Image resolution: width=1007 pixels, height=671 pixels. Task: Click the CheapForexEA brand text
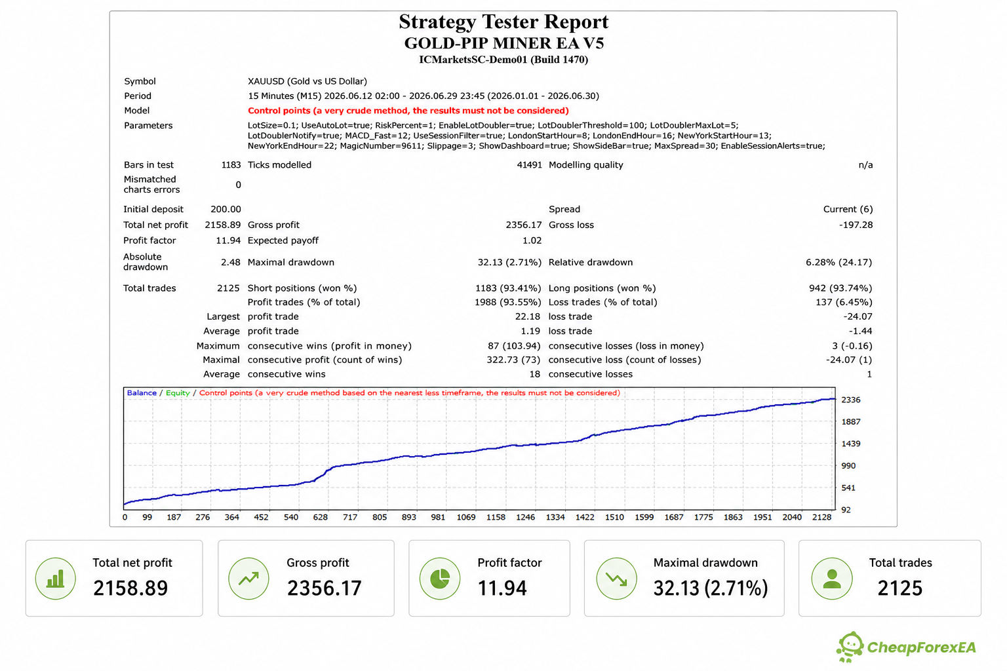click(x=921, y=647)
